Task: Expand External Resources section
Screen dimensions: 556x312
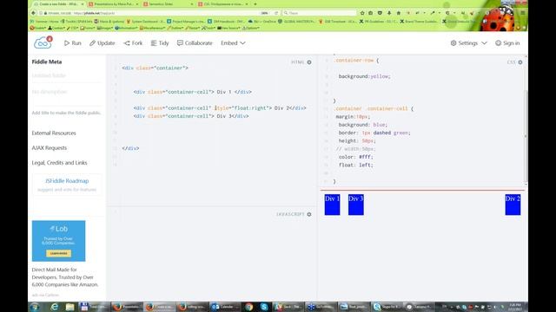Action: [x=54, y=133]
